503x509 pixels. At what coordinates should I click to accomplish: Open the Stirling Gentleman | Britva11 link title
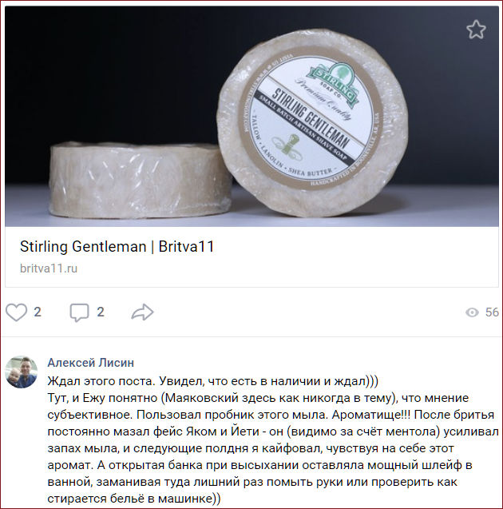(x=117, y=246)
